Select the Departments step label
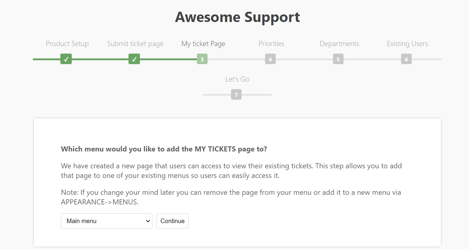This screenshot has height=249, width=469. tap(339, 44)
